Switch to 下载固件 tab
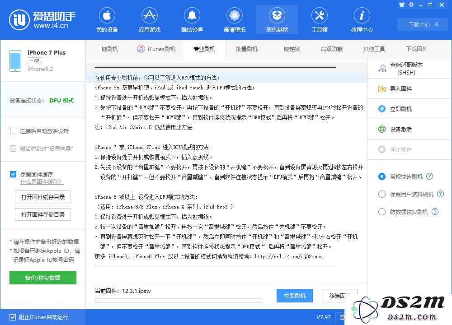This screenshot has width=452, height=325. point(417,49)
